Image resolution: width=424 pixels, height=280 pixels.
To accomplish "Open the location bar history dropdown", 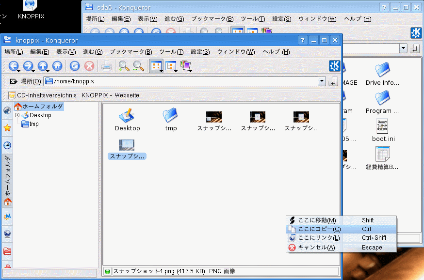I will tap(321, 81).
